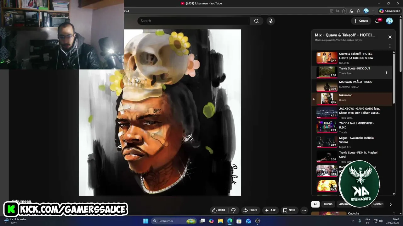Launch Copilot from taskbar

tap(211, 221)
